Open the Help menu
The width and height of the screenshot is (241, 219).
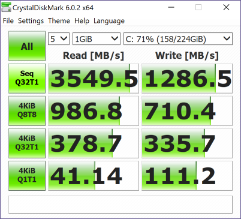click(x=82, y=21)
